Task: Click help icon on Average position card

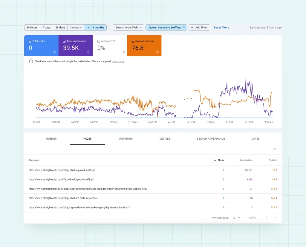Action: (x=157, y=52)
